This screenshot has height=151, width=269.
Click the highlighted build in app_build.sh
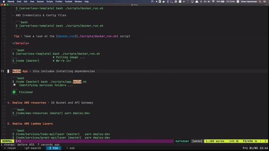77,82
